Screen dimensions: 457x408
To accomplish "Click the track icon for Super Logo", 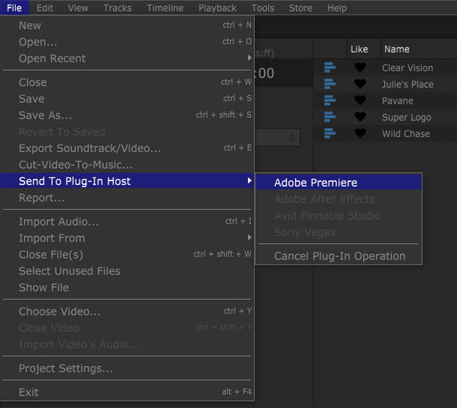I will coord(330,117).
